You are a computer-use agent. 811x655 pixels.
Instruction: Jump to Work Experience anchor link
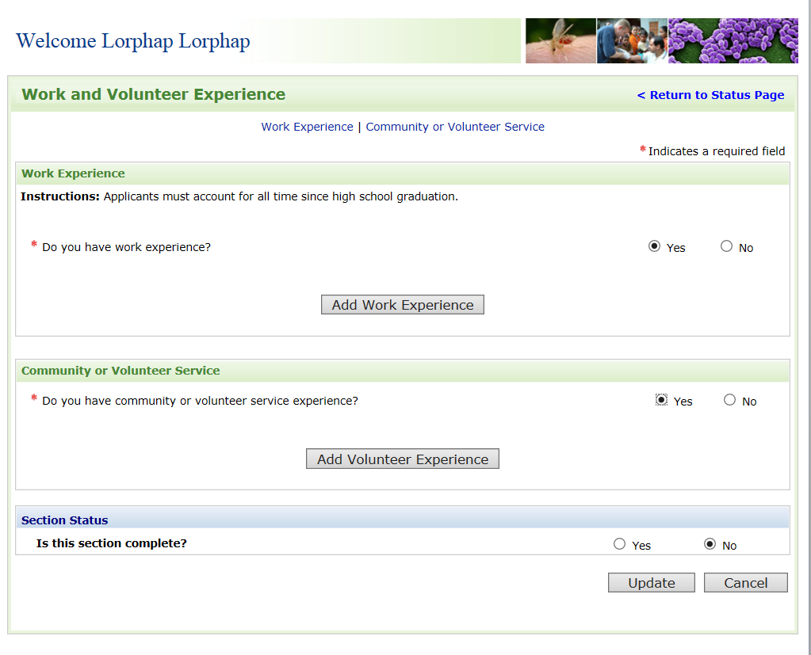pyautogui.click(x=307, y=127)
